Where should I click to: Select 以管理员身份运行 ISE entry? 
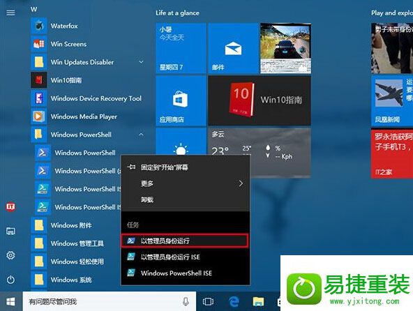click(x=185, y=257)
